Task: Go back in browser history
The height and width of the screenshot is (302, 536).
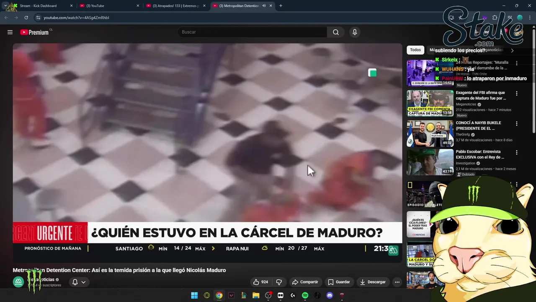Action: pyautogui.click(x=6, y=18)
